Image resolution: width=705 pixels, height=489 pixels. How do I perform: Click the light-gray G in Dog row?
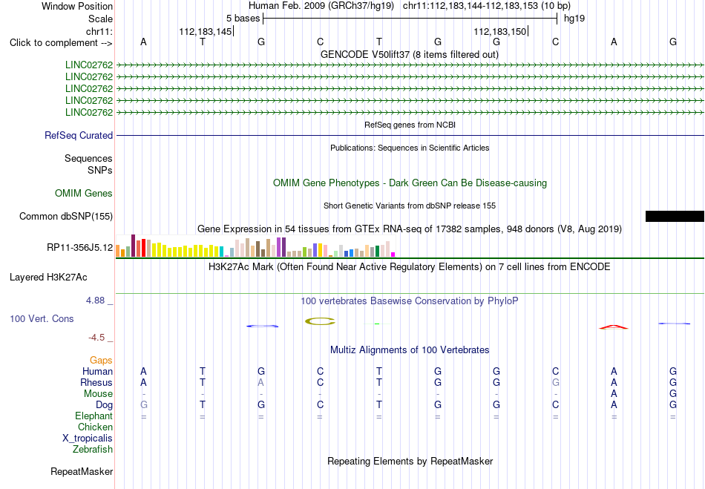tap(143, 405)
